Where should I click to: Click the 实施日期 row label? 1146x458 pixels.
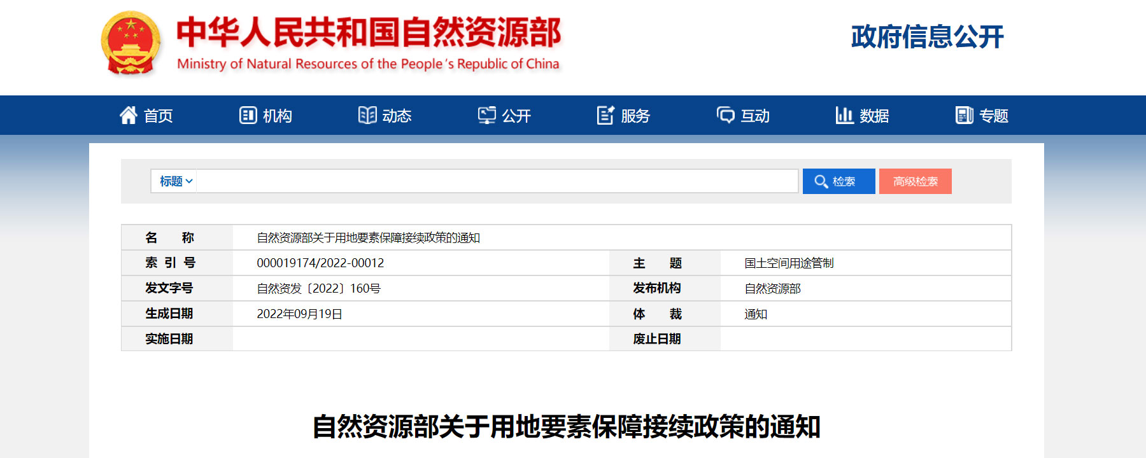pos(169,339)
